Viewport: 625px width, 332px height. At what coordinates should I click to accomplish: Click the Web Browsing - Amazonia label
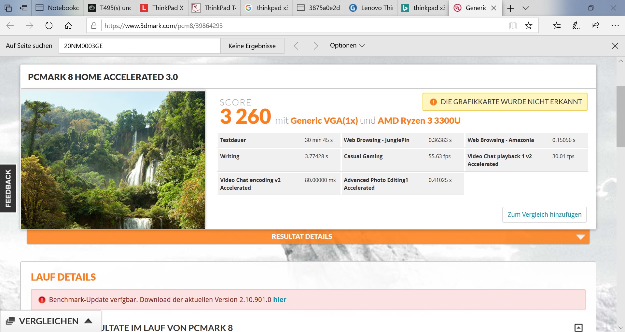coord(501,140)
